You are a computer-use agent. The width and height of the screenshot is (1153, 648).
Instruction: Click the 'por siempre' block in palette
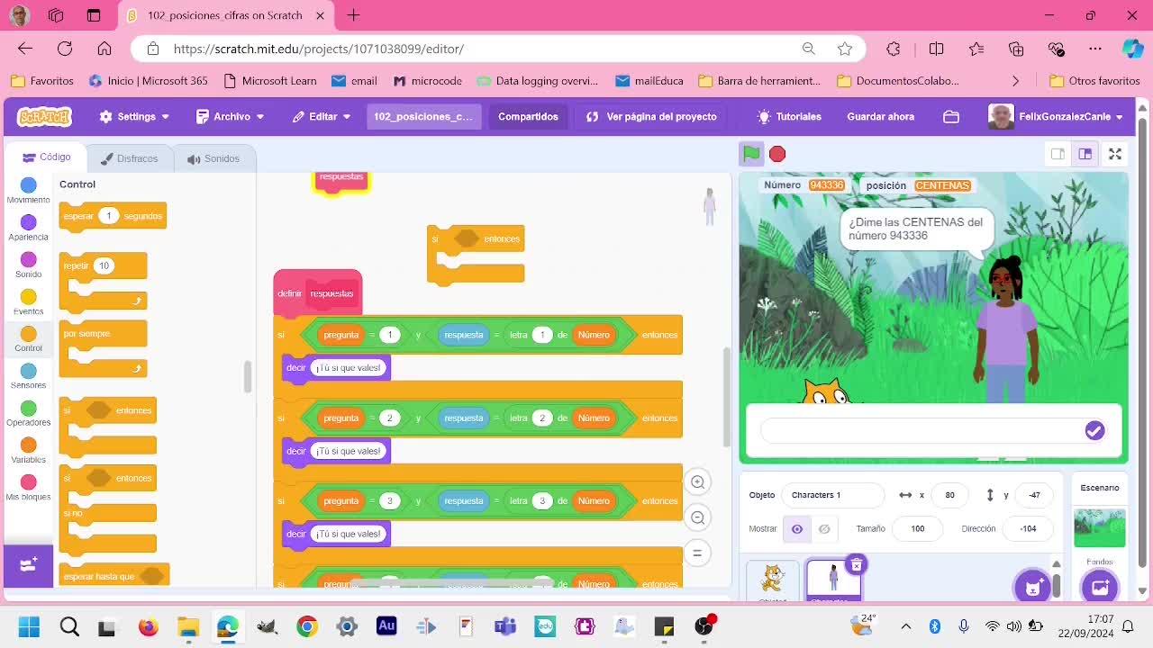point(103,349)
